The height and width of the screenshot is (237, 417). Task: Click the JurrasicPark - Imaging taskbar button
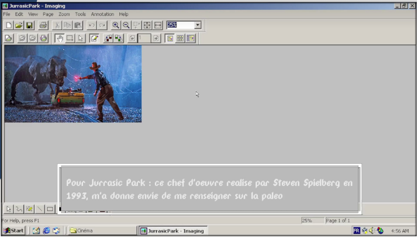pyautogui.click(x=173, y=230)
